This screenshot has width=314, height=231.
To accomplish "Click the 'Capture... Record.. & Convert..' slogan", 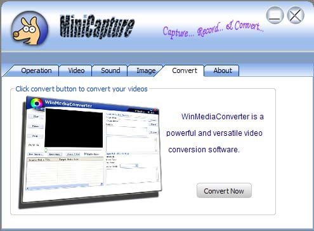I will tap(213, 30).
